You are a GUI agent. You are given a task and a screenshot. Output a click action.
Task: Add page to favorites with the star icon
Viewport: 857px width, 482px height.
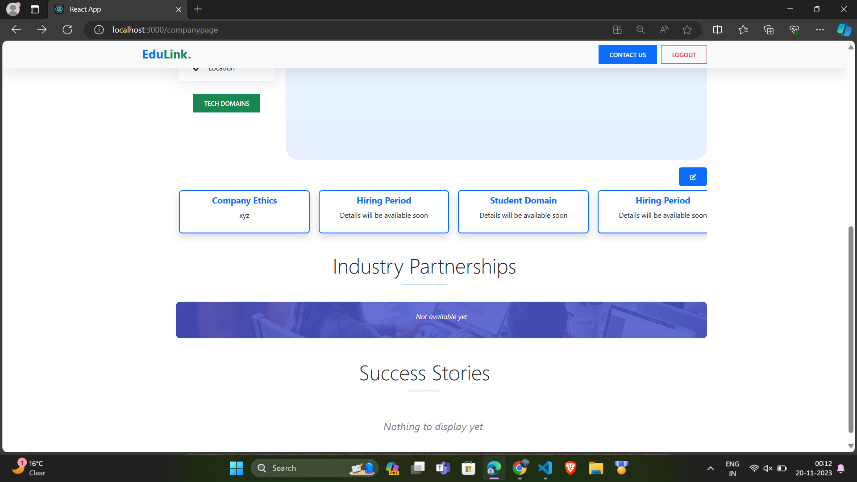click(687, 30)
